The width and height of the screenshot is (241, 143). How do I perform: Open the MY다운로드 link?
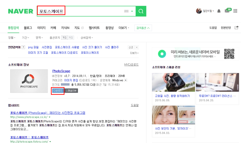(131, 65)
